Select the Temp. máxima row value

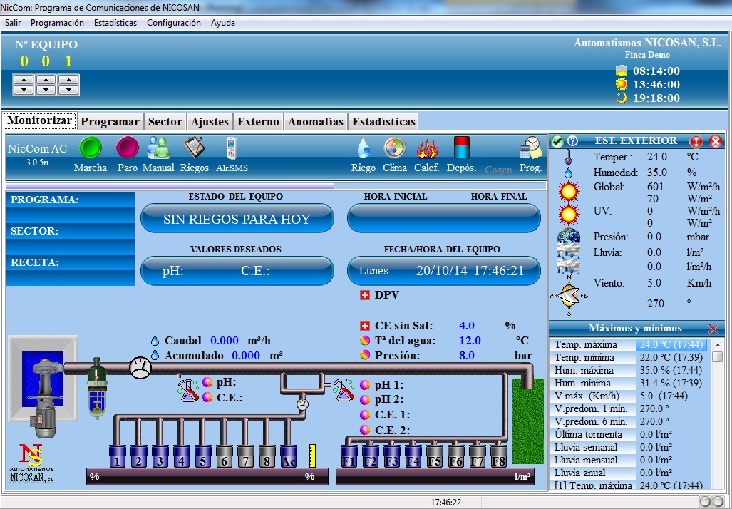click(x=672, y=344)
